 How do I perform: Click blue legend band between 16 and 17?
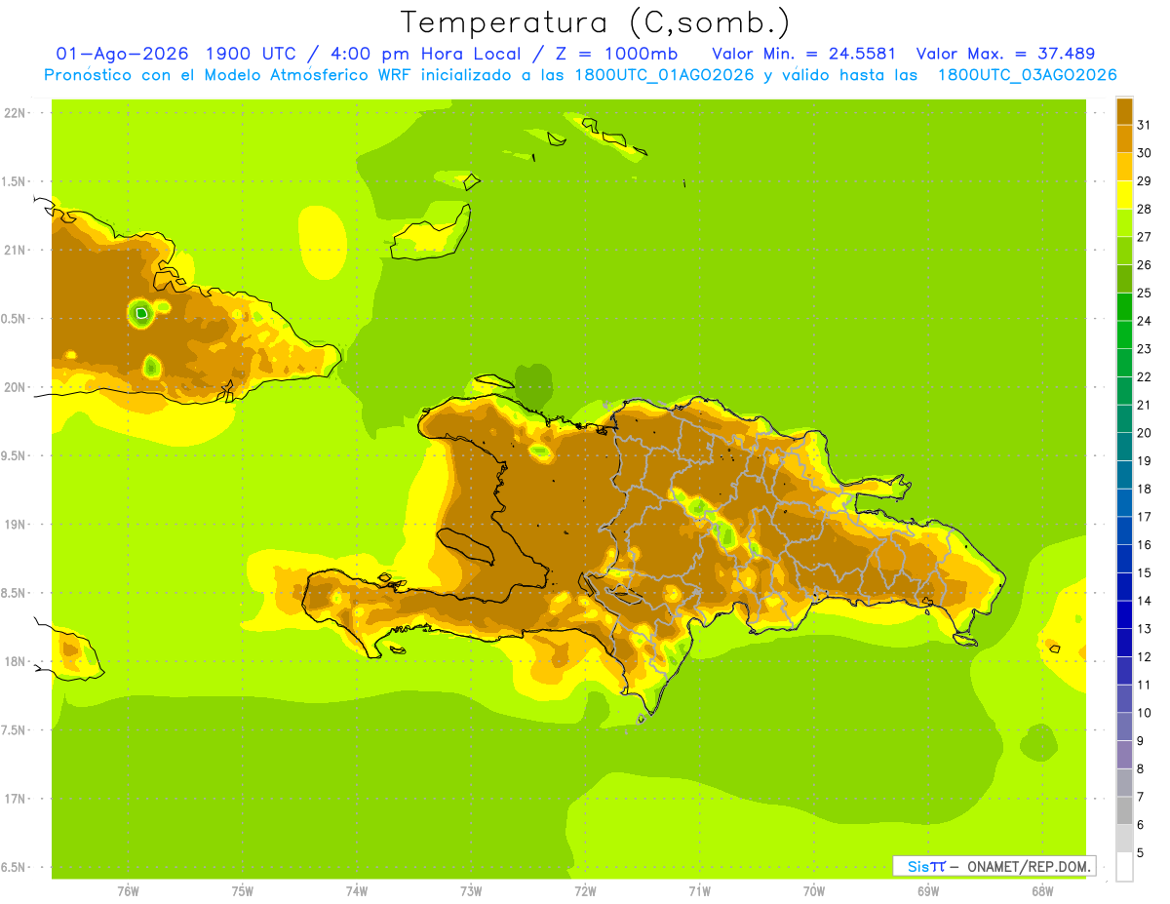(x=1124, y=531)
